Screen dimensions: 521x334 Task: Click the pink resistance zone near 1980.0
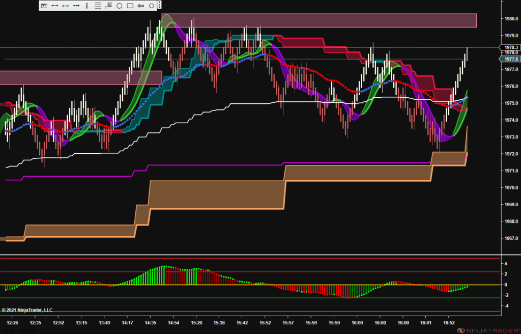point(319,20)
